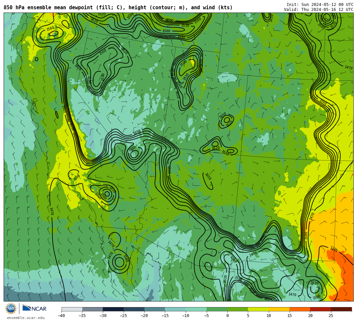Click the colorbar tick label 0
Viewport: 357px width, 322px height.
(227, 316)
